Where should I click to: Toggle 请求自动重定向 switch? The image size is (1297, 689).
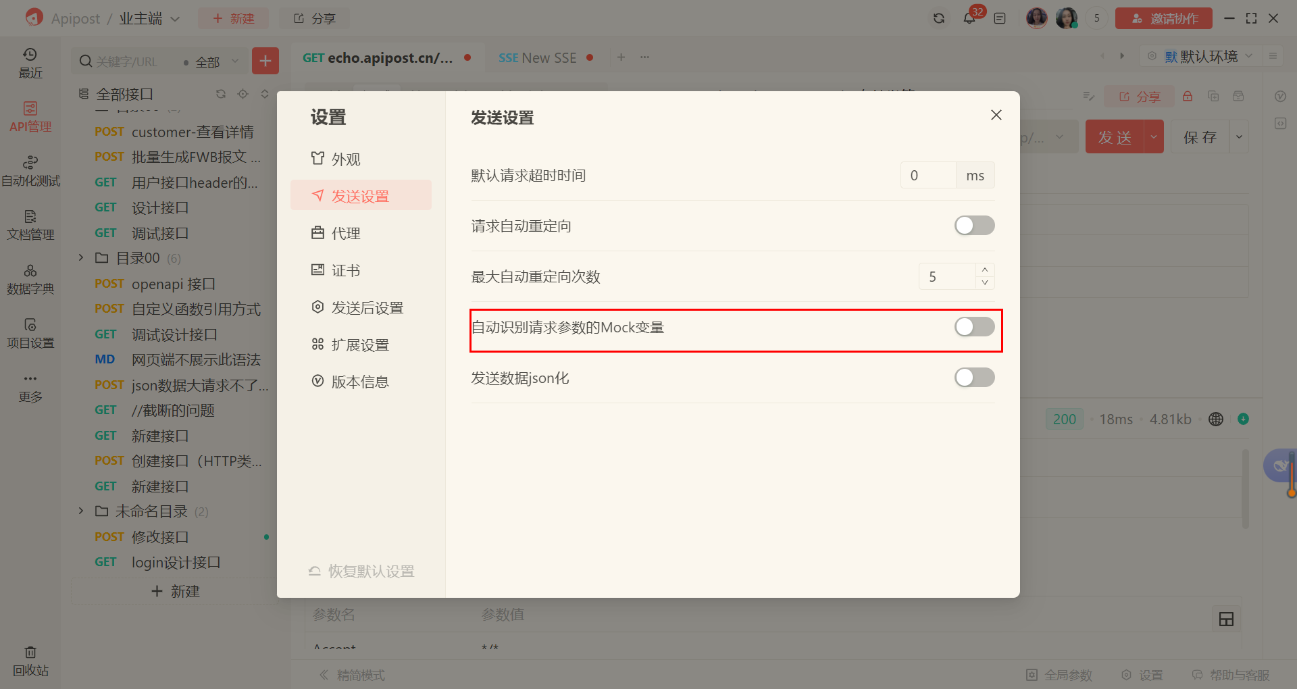(x=974, y=226)
